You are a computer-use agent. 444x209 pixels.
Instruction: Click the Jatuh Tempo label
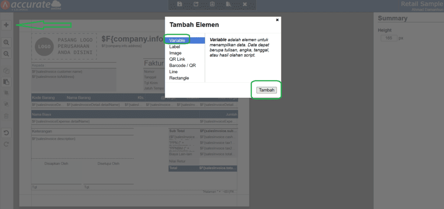click(x=154, y=88)
